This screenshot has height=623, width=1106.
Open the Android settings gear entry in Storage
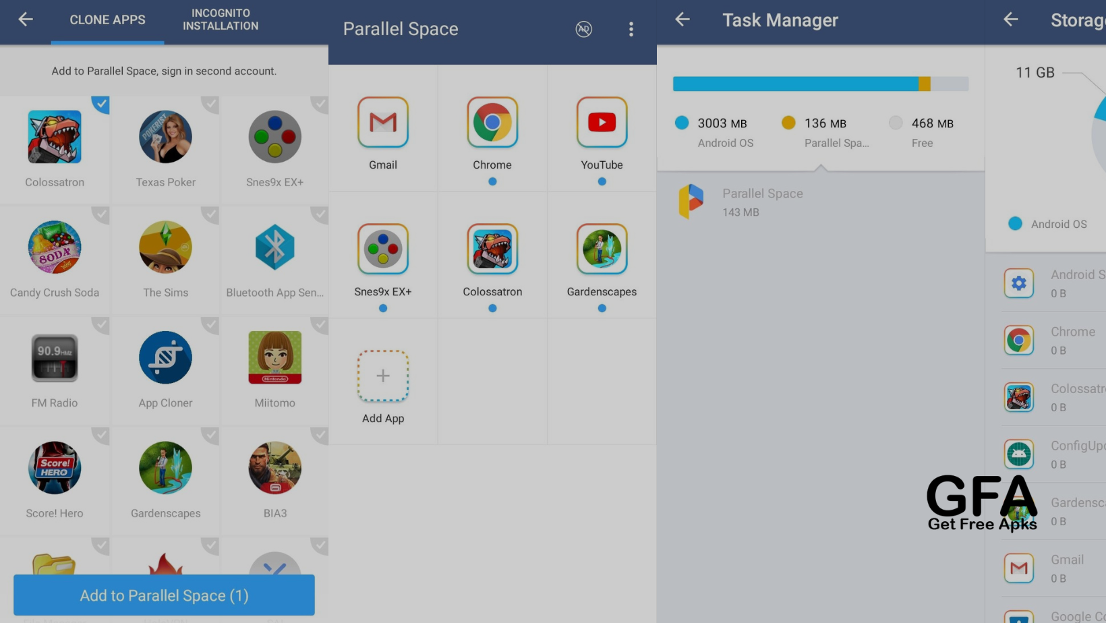click(x=1019, y=283)
